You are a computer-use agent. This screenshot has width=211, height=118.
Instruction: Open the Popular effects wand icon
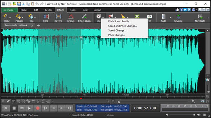point(18,17)
